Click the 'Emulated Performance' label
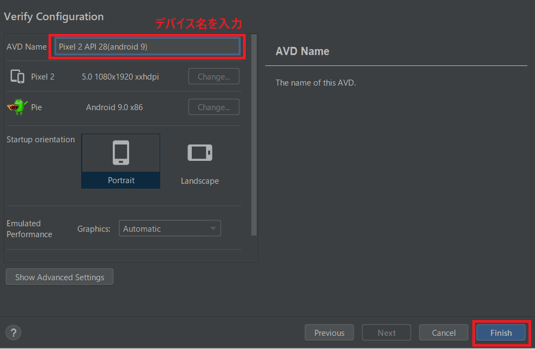The width and height of the screenshot is (535, 350). [29, 229]
